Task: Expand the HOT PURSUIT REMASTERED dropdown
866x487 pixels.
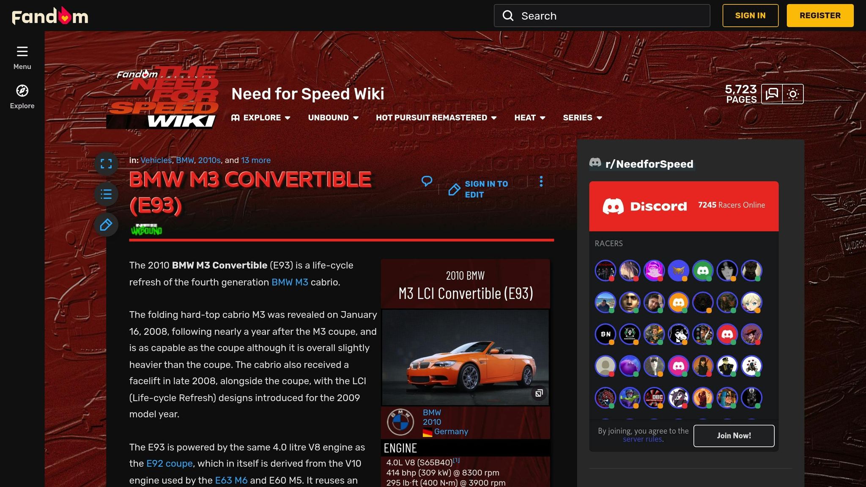Action: click(436, 118)
